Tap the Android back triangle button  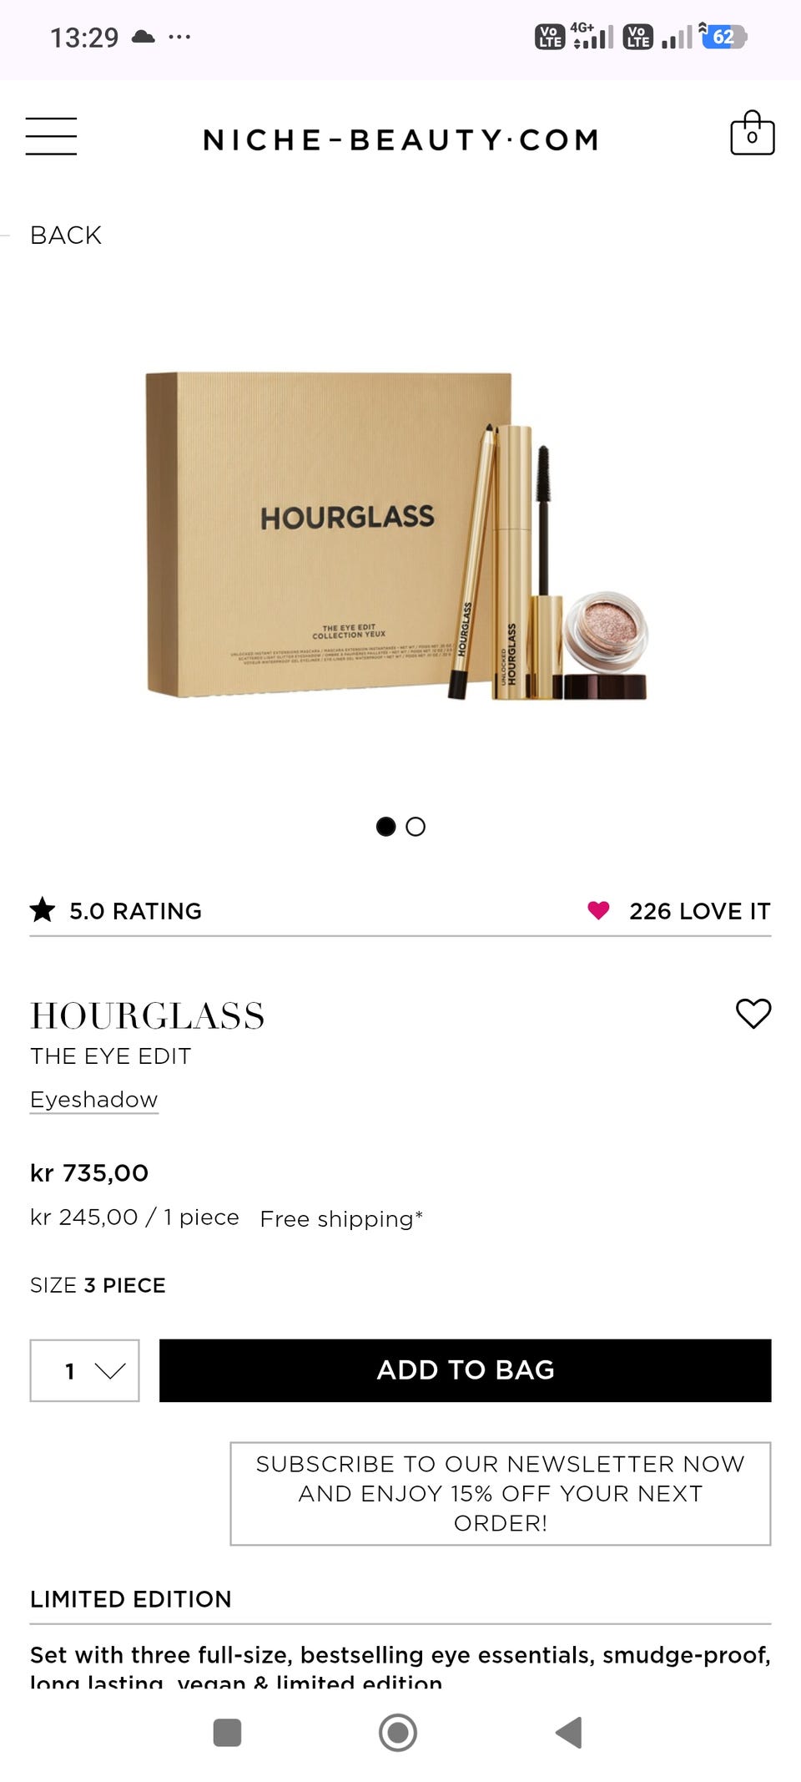(x=569, y=1732)
